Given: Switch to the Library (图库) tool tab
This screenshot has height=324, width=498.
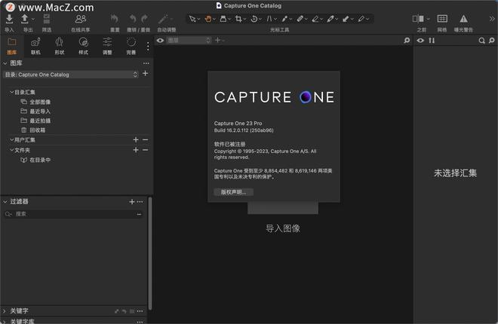Looking at the screenshot, I should pos(12,46).
